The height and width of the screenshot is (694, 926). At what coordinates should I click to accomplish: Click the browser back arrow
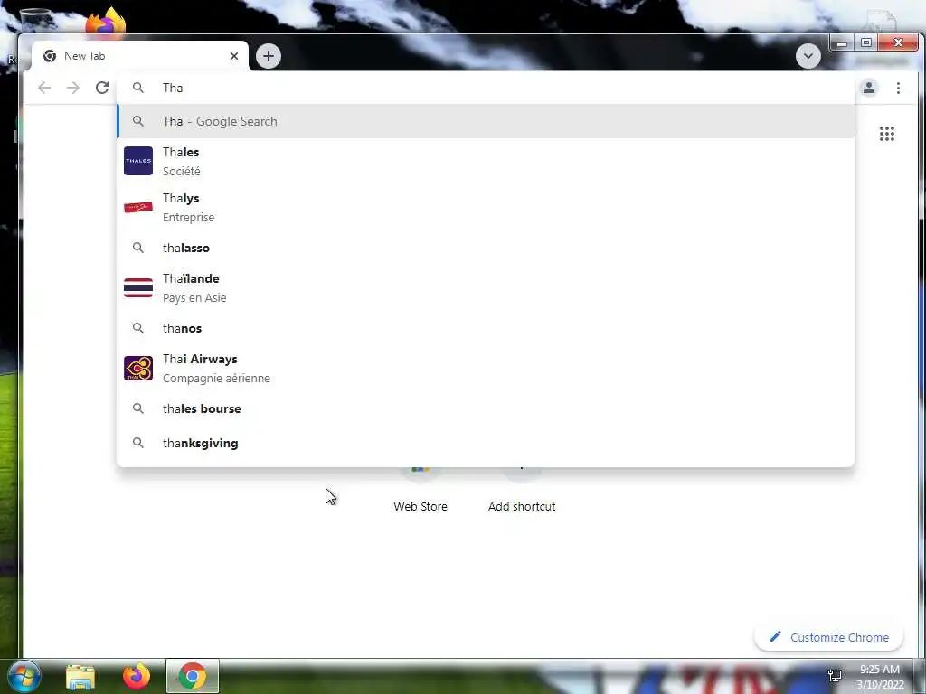click(44, 88)
